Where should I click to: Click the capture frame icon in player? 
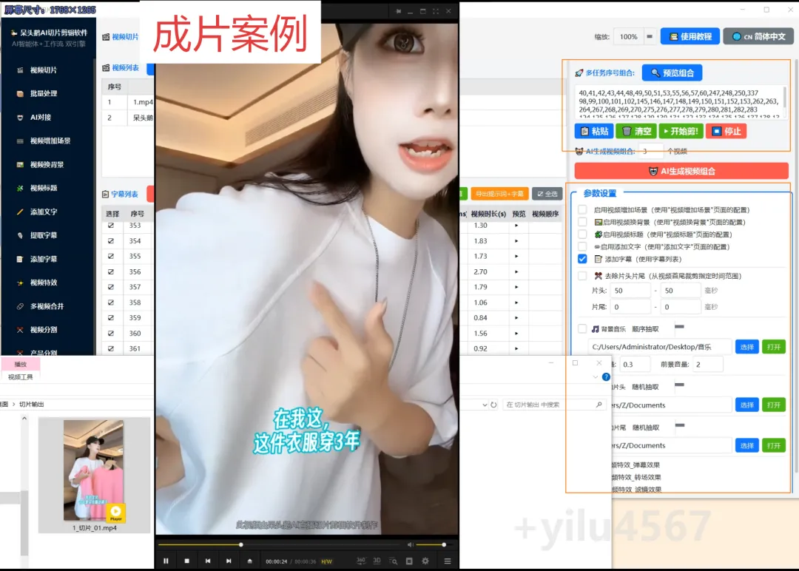(409, 561)
